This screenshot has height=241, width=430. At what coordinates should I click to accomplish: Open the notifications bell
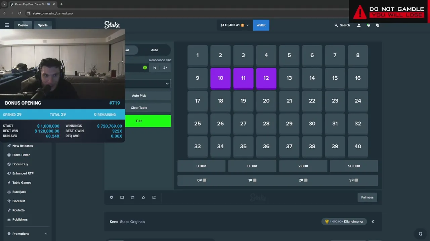[x=368, y=25]
